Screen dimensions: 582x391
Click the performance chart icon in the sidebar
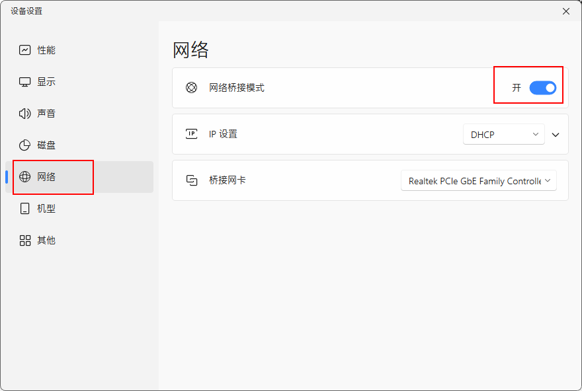(x=25, y=50)
